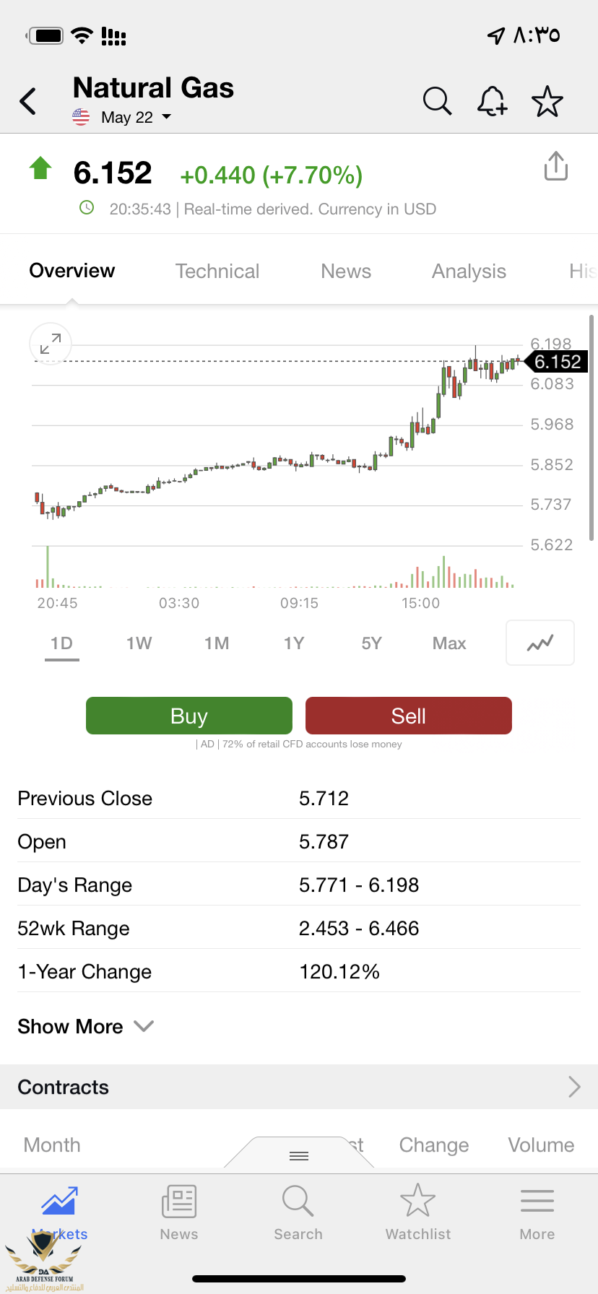Go to the Analysis tab
The height and width of the screenshot is (1294, 598).
point(469,272)
